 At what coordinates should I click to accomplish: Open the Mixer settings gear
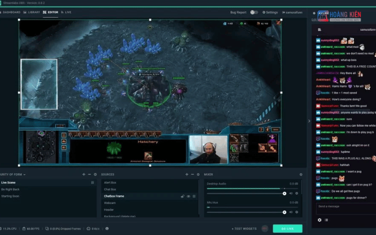[301, 174]
